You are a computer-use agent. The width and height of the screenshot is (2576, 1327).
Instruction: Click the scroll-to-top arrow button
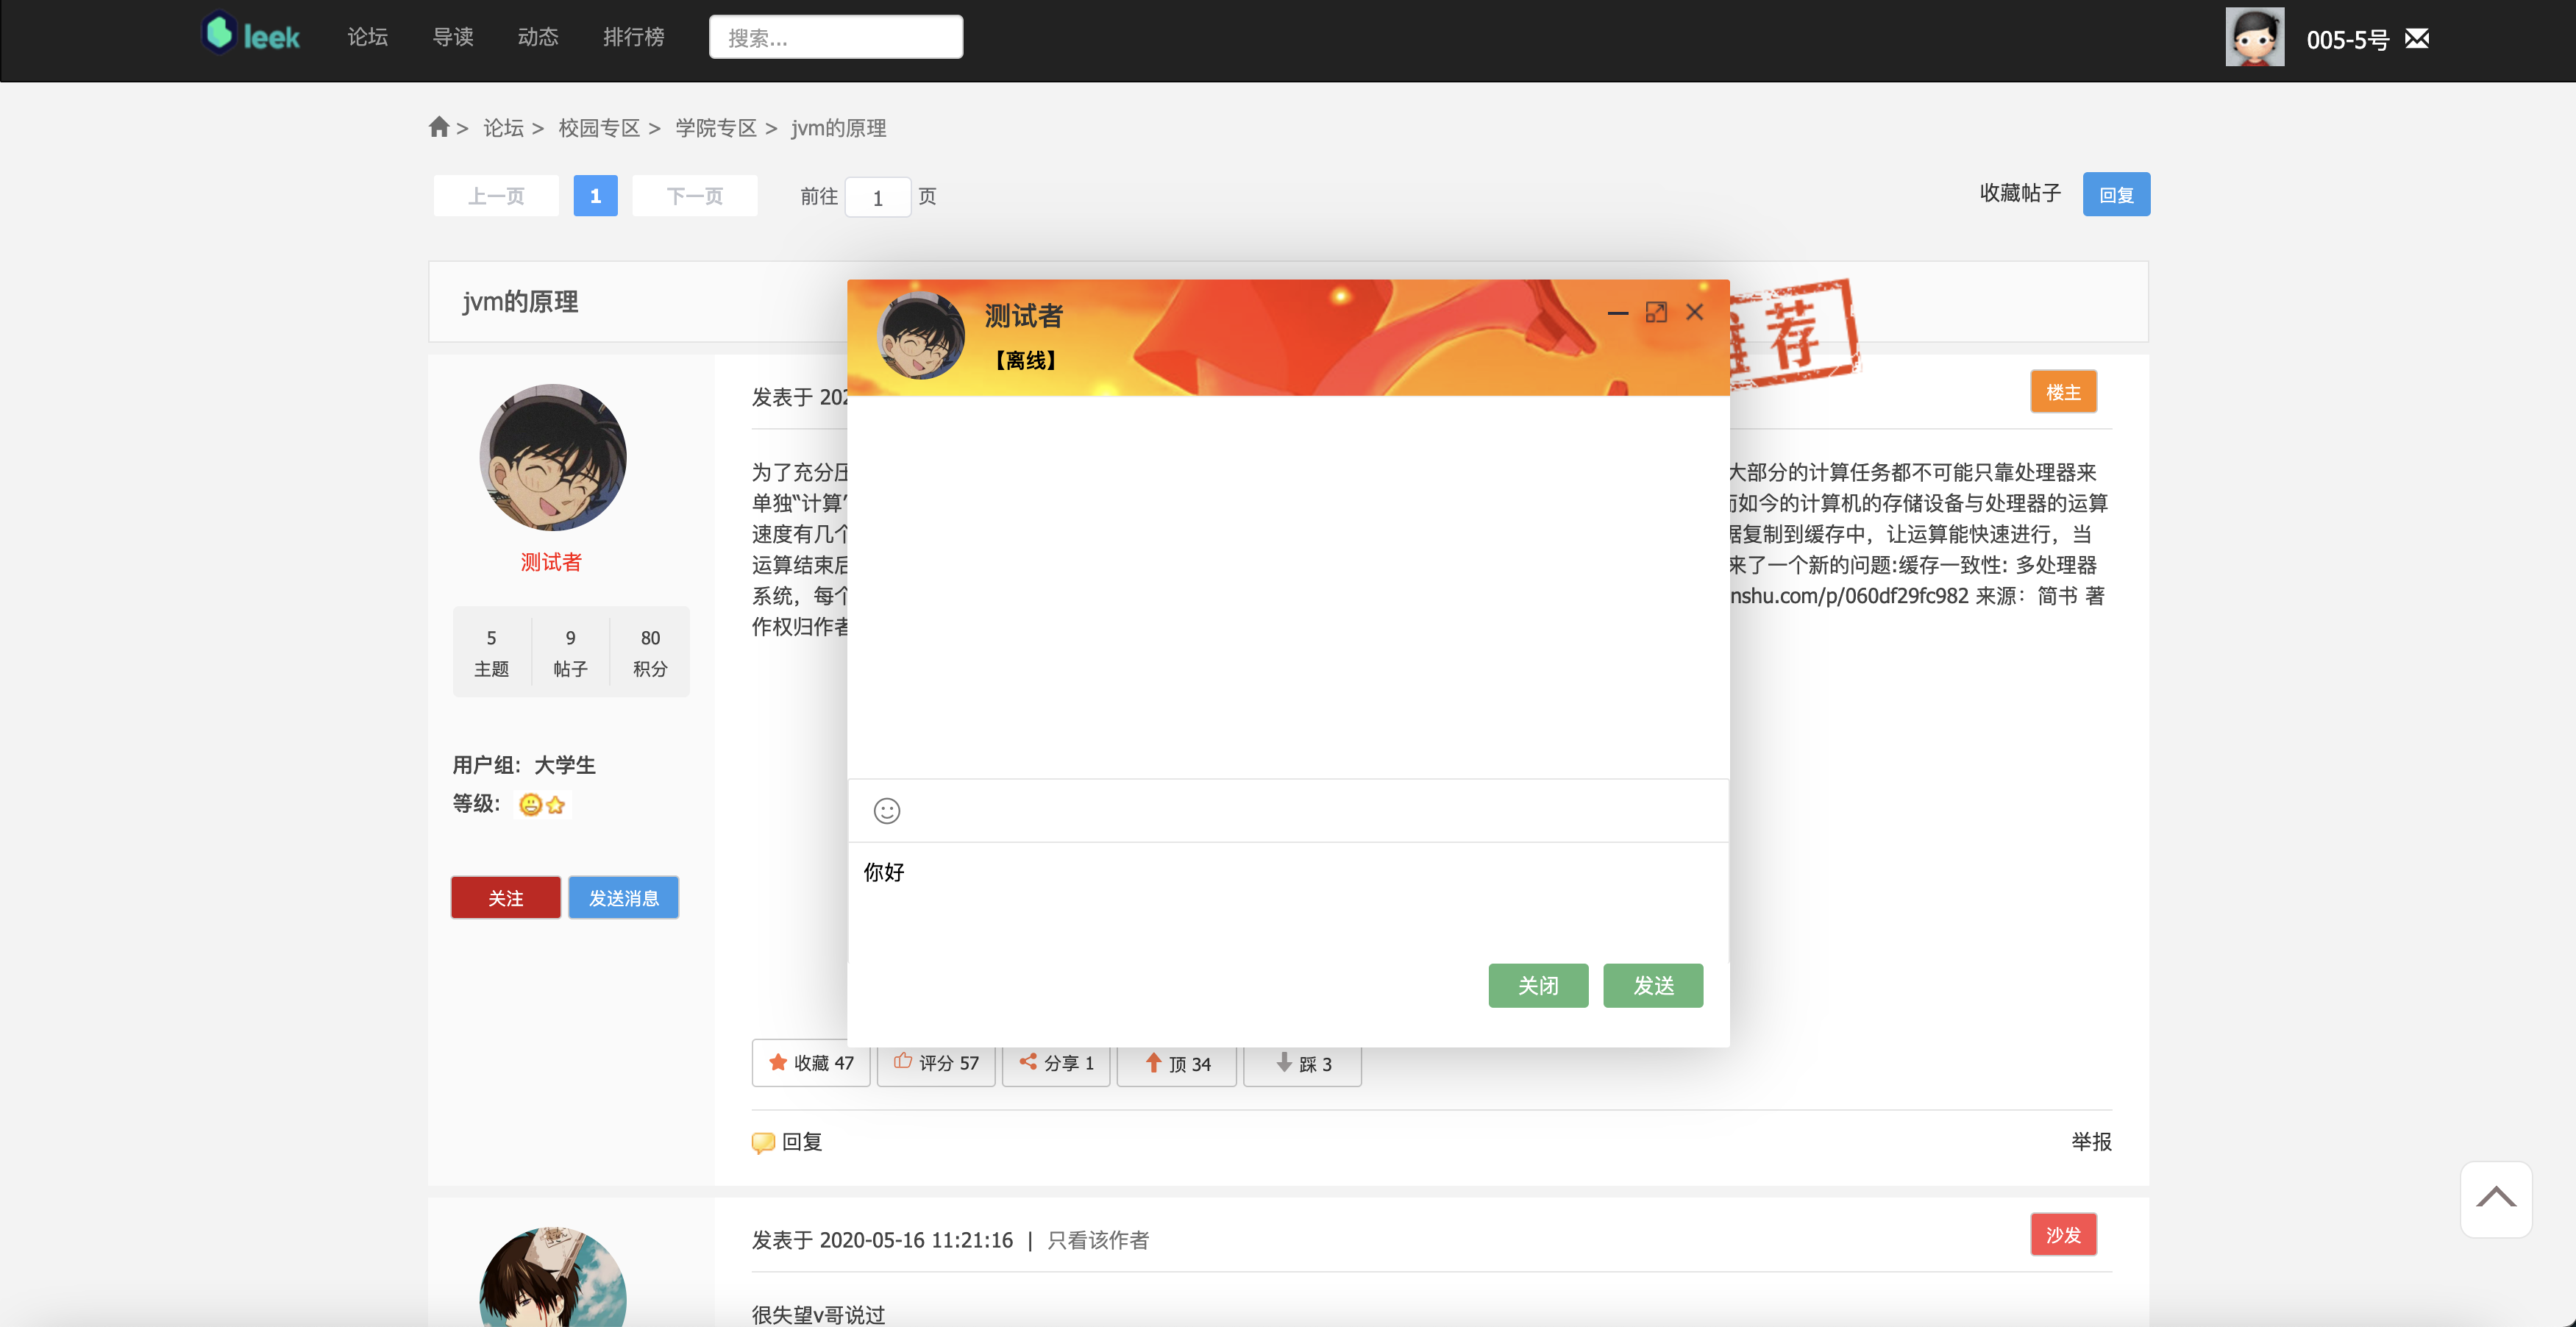coord(2496,1198)
